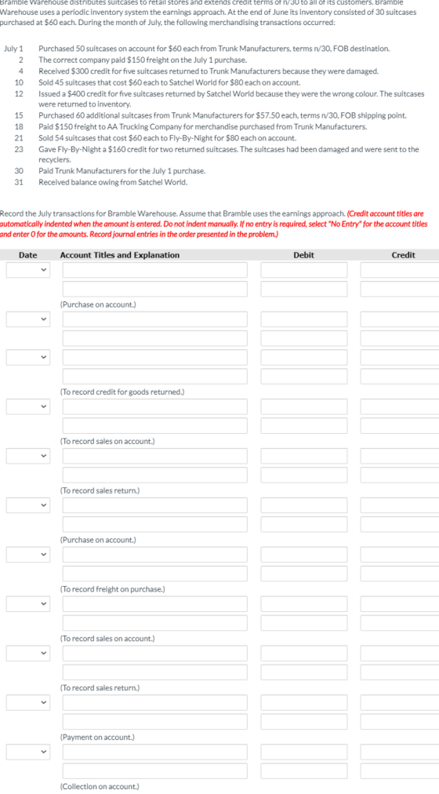Click second-line credit field of credit for goods returned entry
This screenshot has width=439, height=794.
[400, 377]
